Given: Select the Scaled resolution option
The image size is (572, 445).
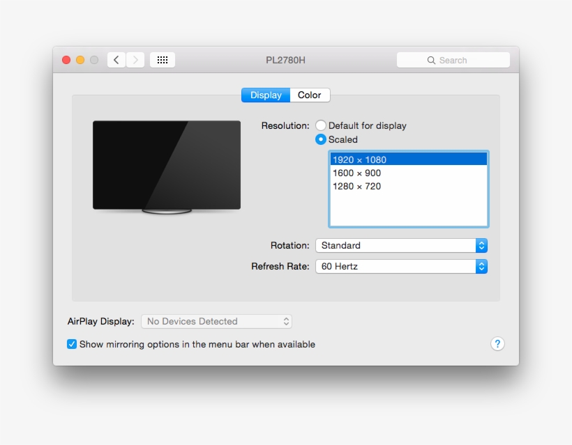Looking at the screenshot, I should click(321, 139).
